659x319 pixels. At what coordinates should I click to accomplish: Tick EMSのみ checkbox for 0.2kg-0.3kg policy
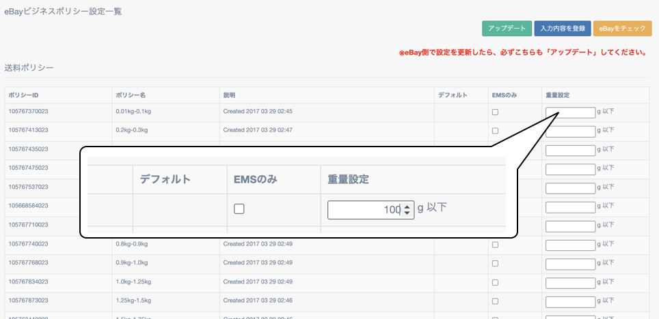click(496, 131)
